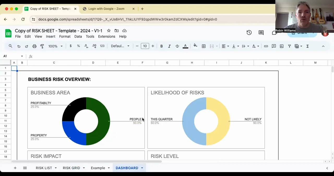Click the Functions sigma icon
Screen dimensions: 334x176
tap(307, 46)
